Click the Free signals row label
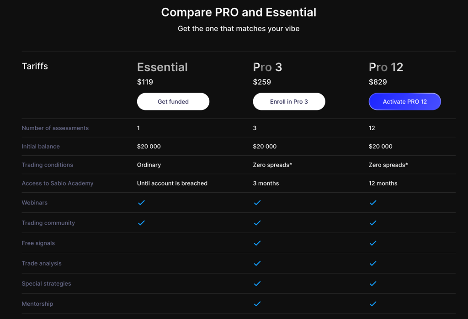The height and width of the screenshot is (319, 468). click(38, 243)
